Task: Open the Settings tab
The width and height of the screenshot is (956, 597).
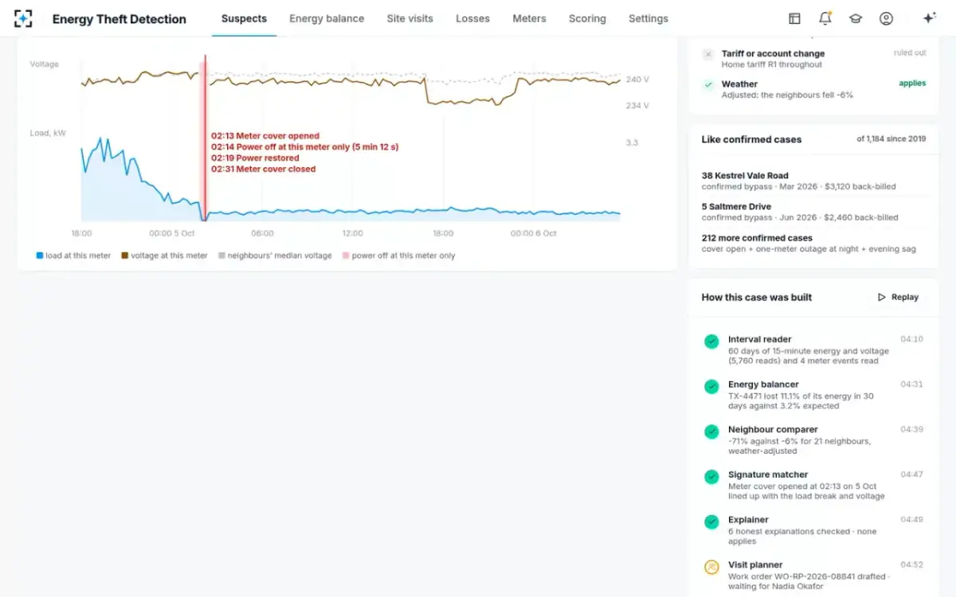Action: coord(648,18)
